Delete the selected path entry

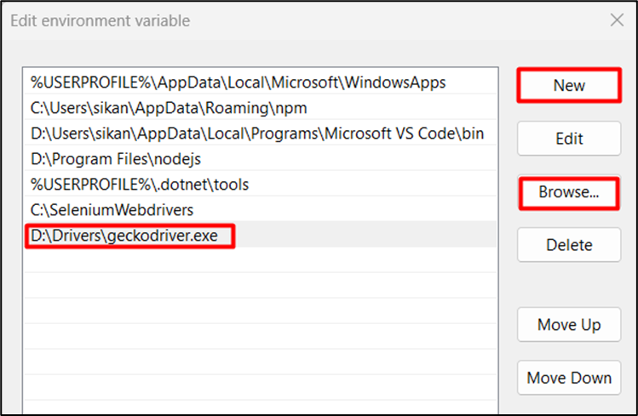pyautogui.click(x=568, y=245)
